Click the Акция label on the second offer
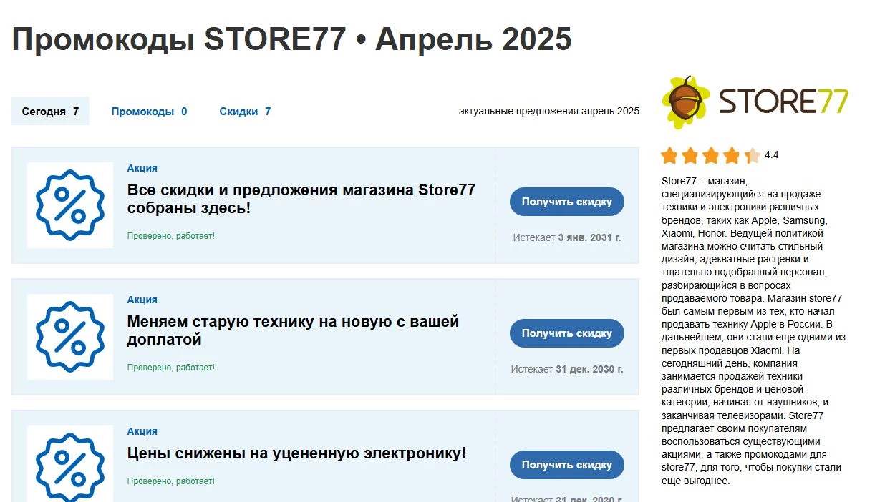890x502 pixels. (x=142, y=300)
